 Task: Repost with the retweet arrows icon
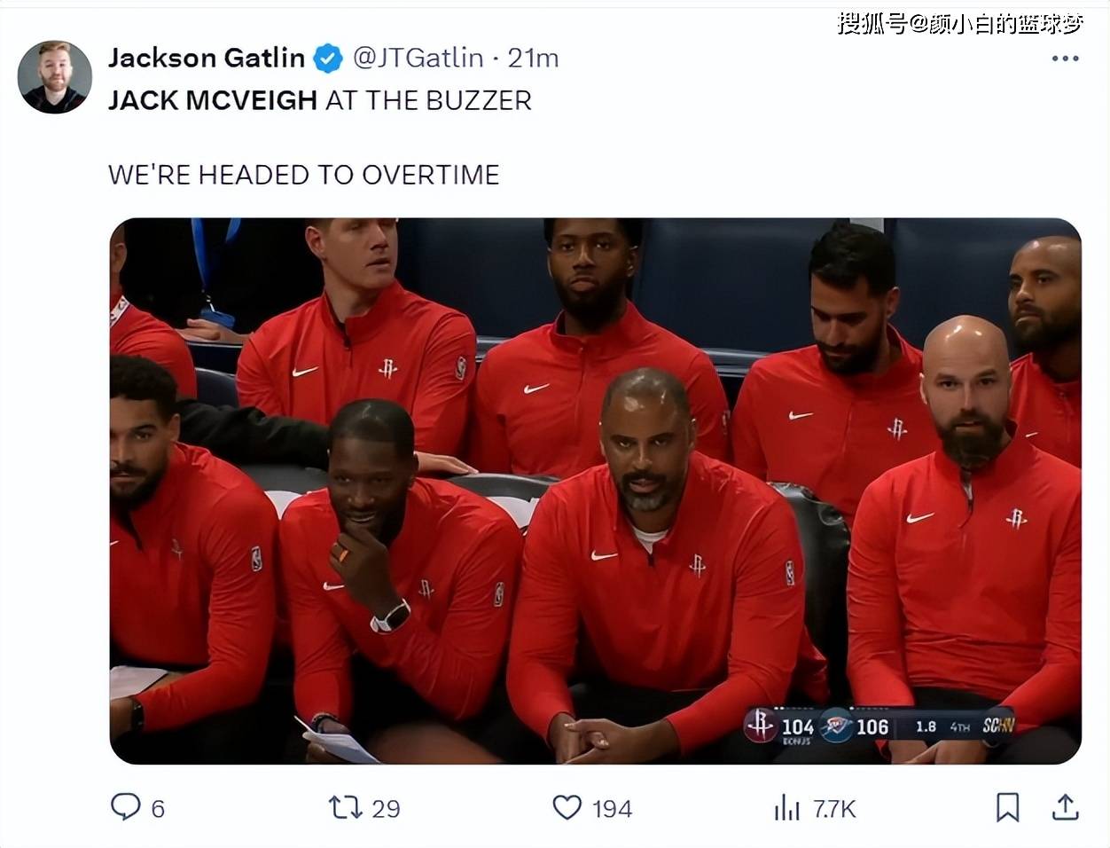pos(345,807)
